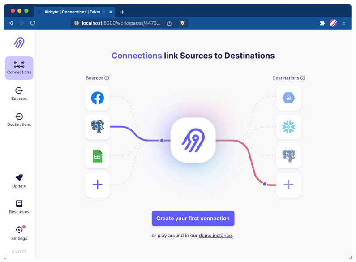The height and width of the screenshot is (262, 356).
Task: Click the help icon next to Sources
Action: point(107,78)
